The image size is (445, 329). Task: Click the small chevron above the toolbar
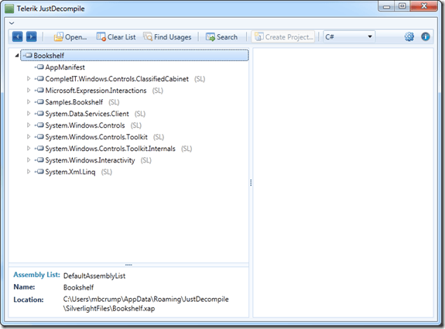click(x=12, y=23)
